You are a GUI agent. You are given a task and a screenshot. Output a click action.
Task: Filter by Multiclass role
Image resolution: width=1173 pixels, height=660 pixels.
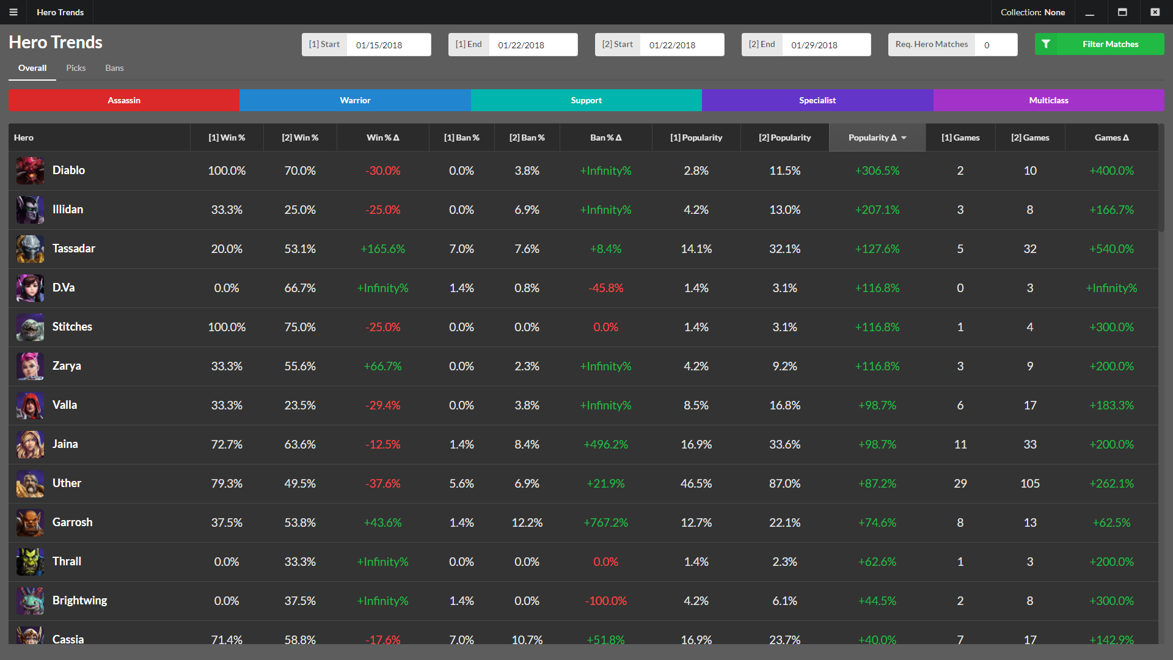[1049, 100]
